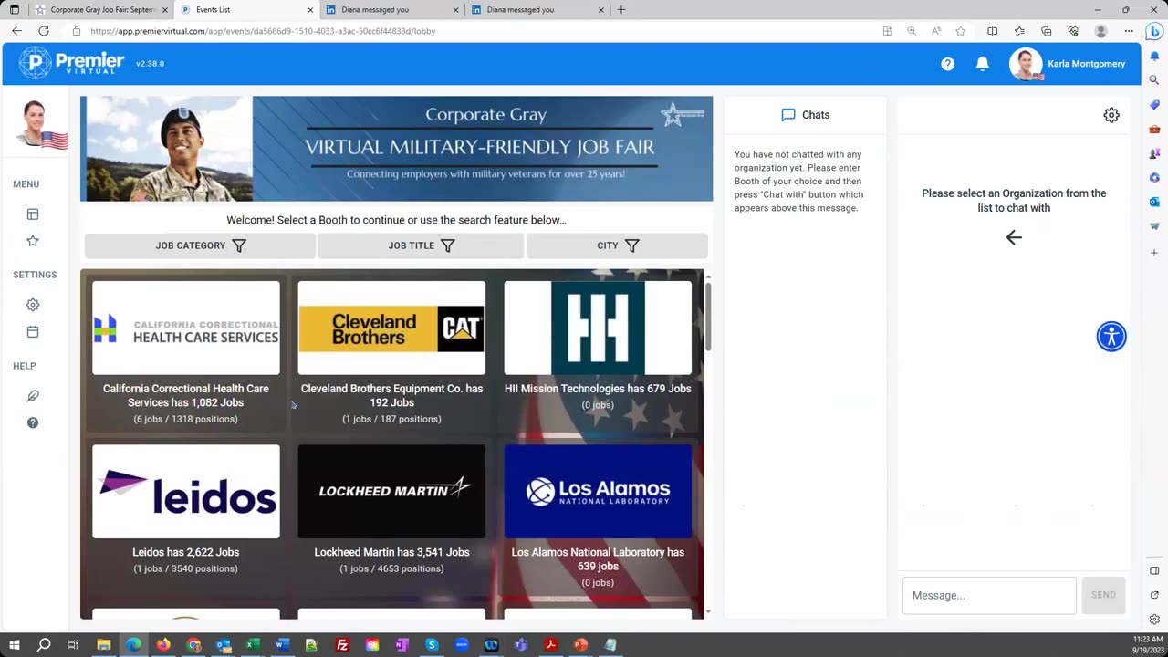Open Edge sidebar search icon

(x=1154, y=80)
